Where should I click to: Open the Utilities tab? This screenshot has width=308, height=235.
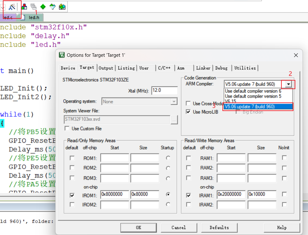click(x=245, y=68)
